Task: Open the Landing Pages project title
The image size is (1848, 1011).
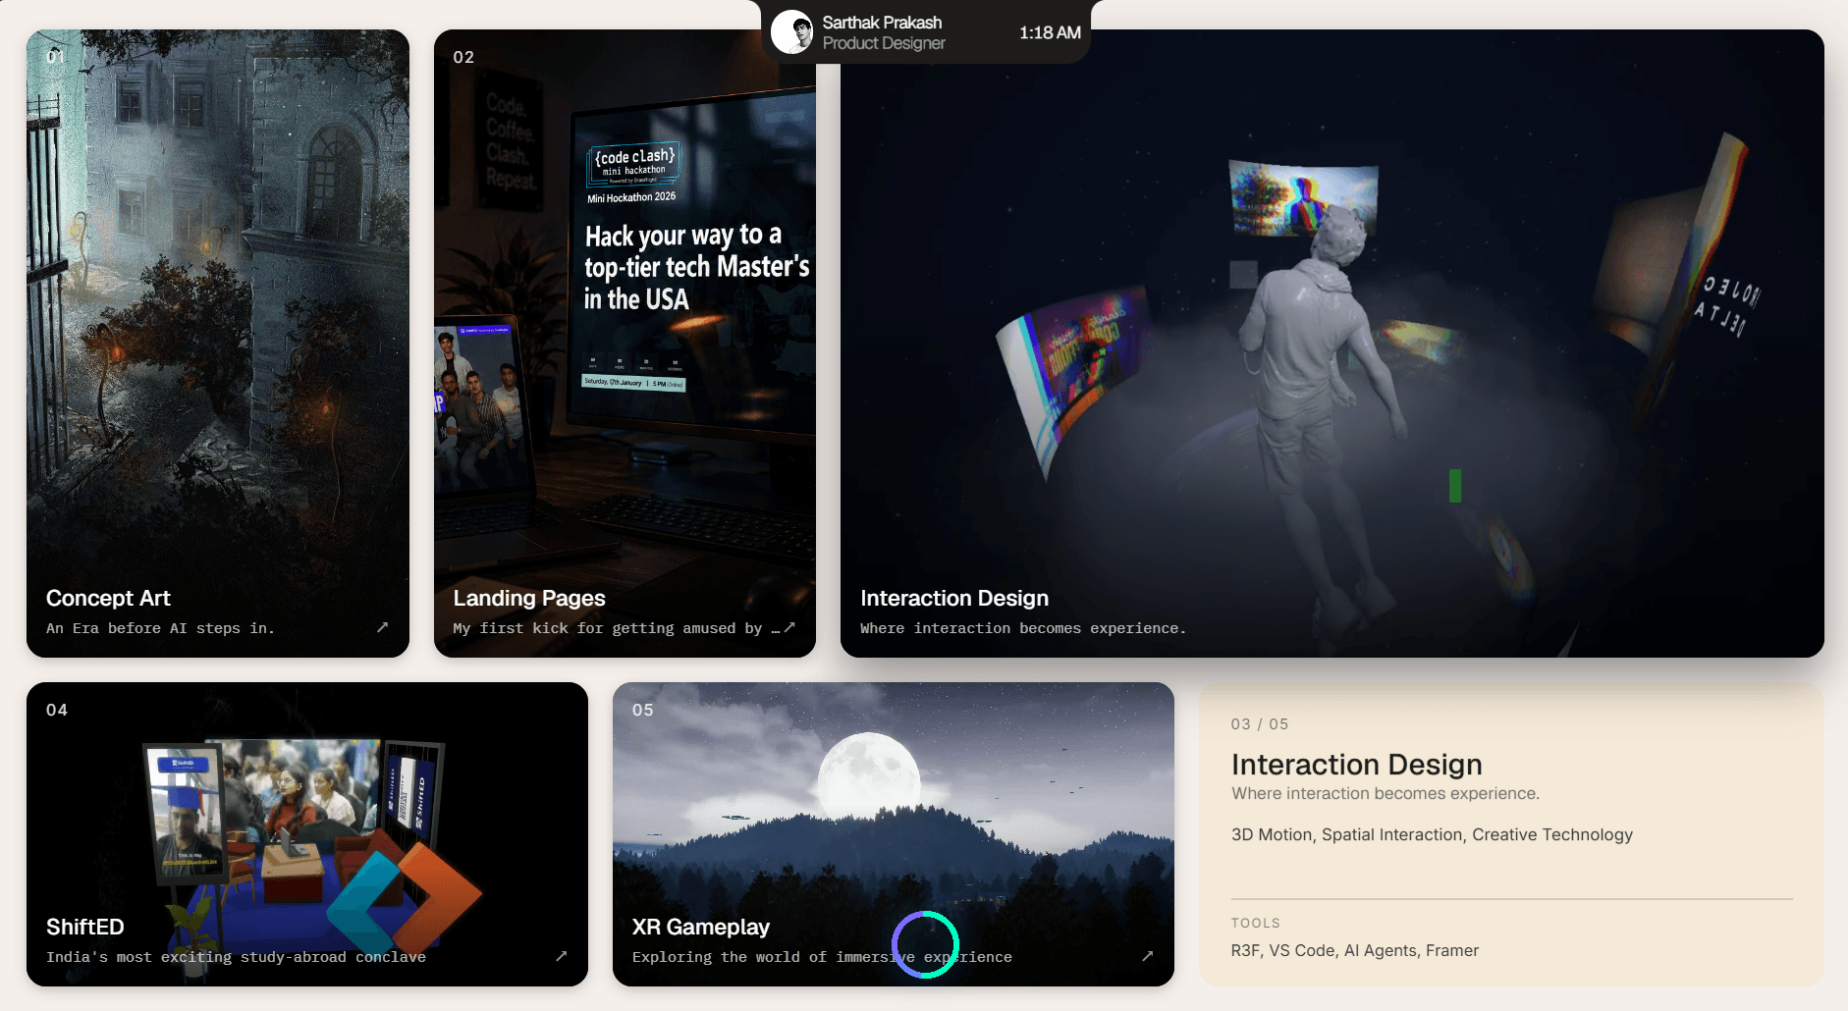Action: (x=529, y=598)
